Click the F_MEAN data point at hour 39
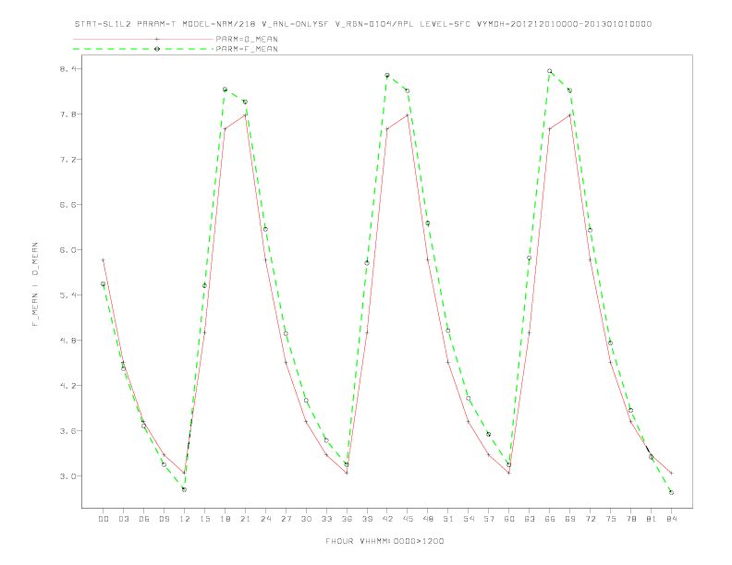Viewport: 732px width, 565px height. point(367,263)
